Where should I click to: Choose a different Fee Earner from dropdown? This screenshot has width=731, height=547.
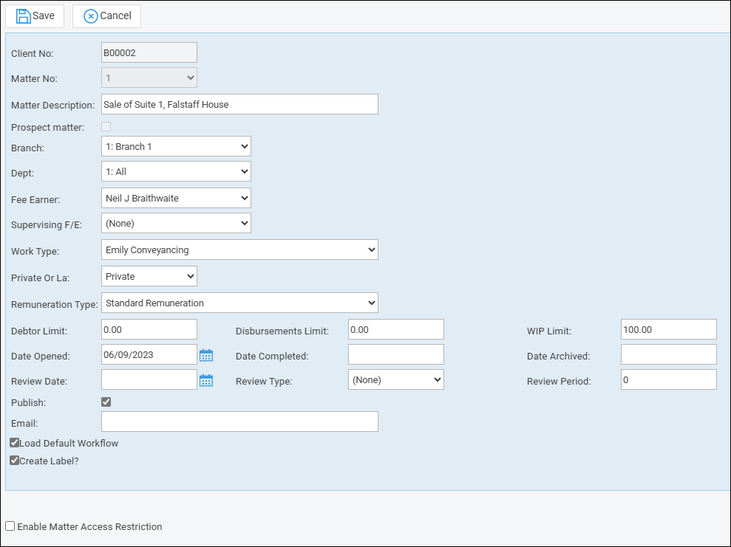(176, 198)
